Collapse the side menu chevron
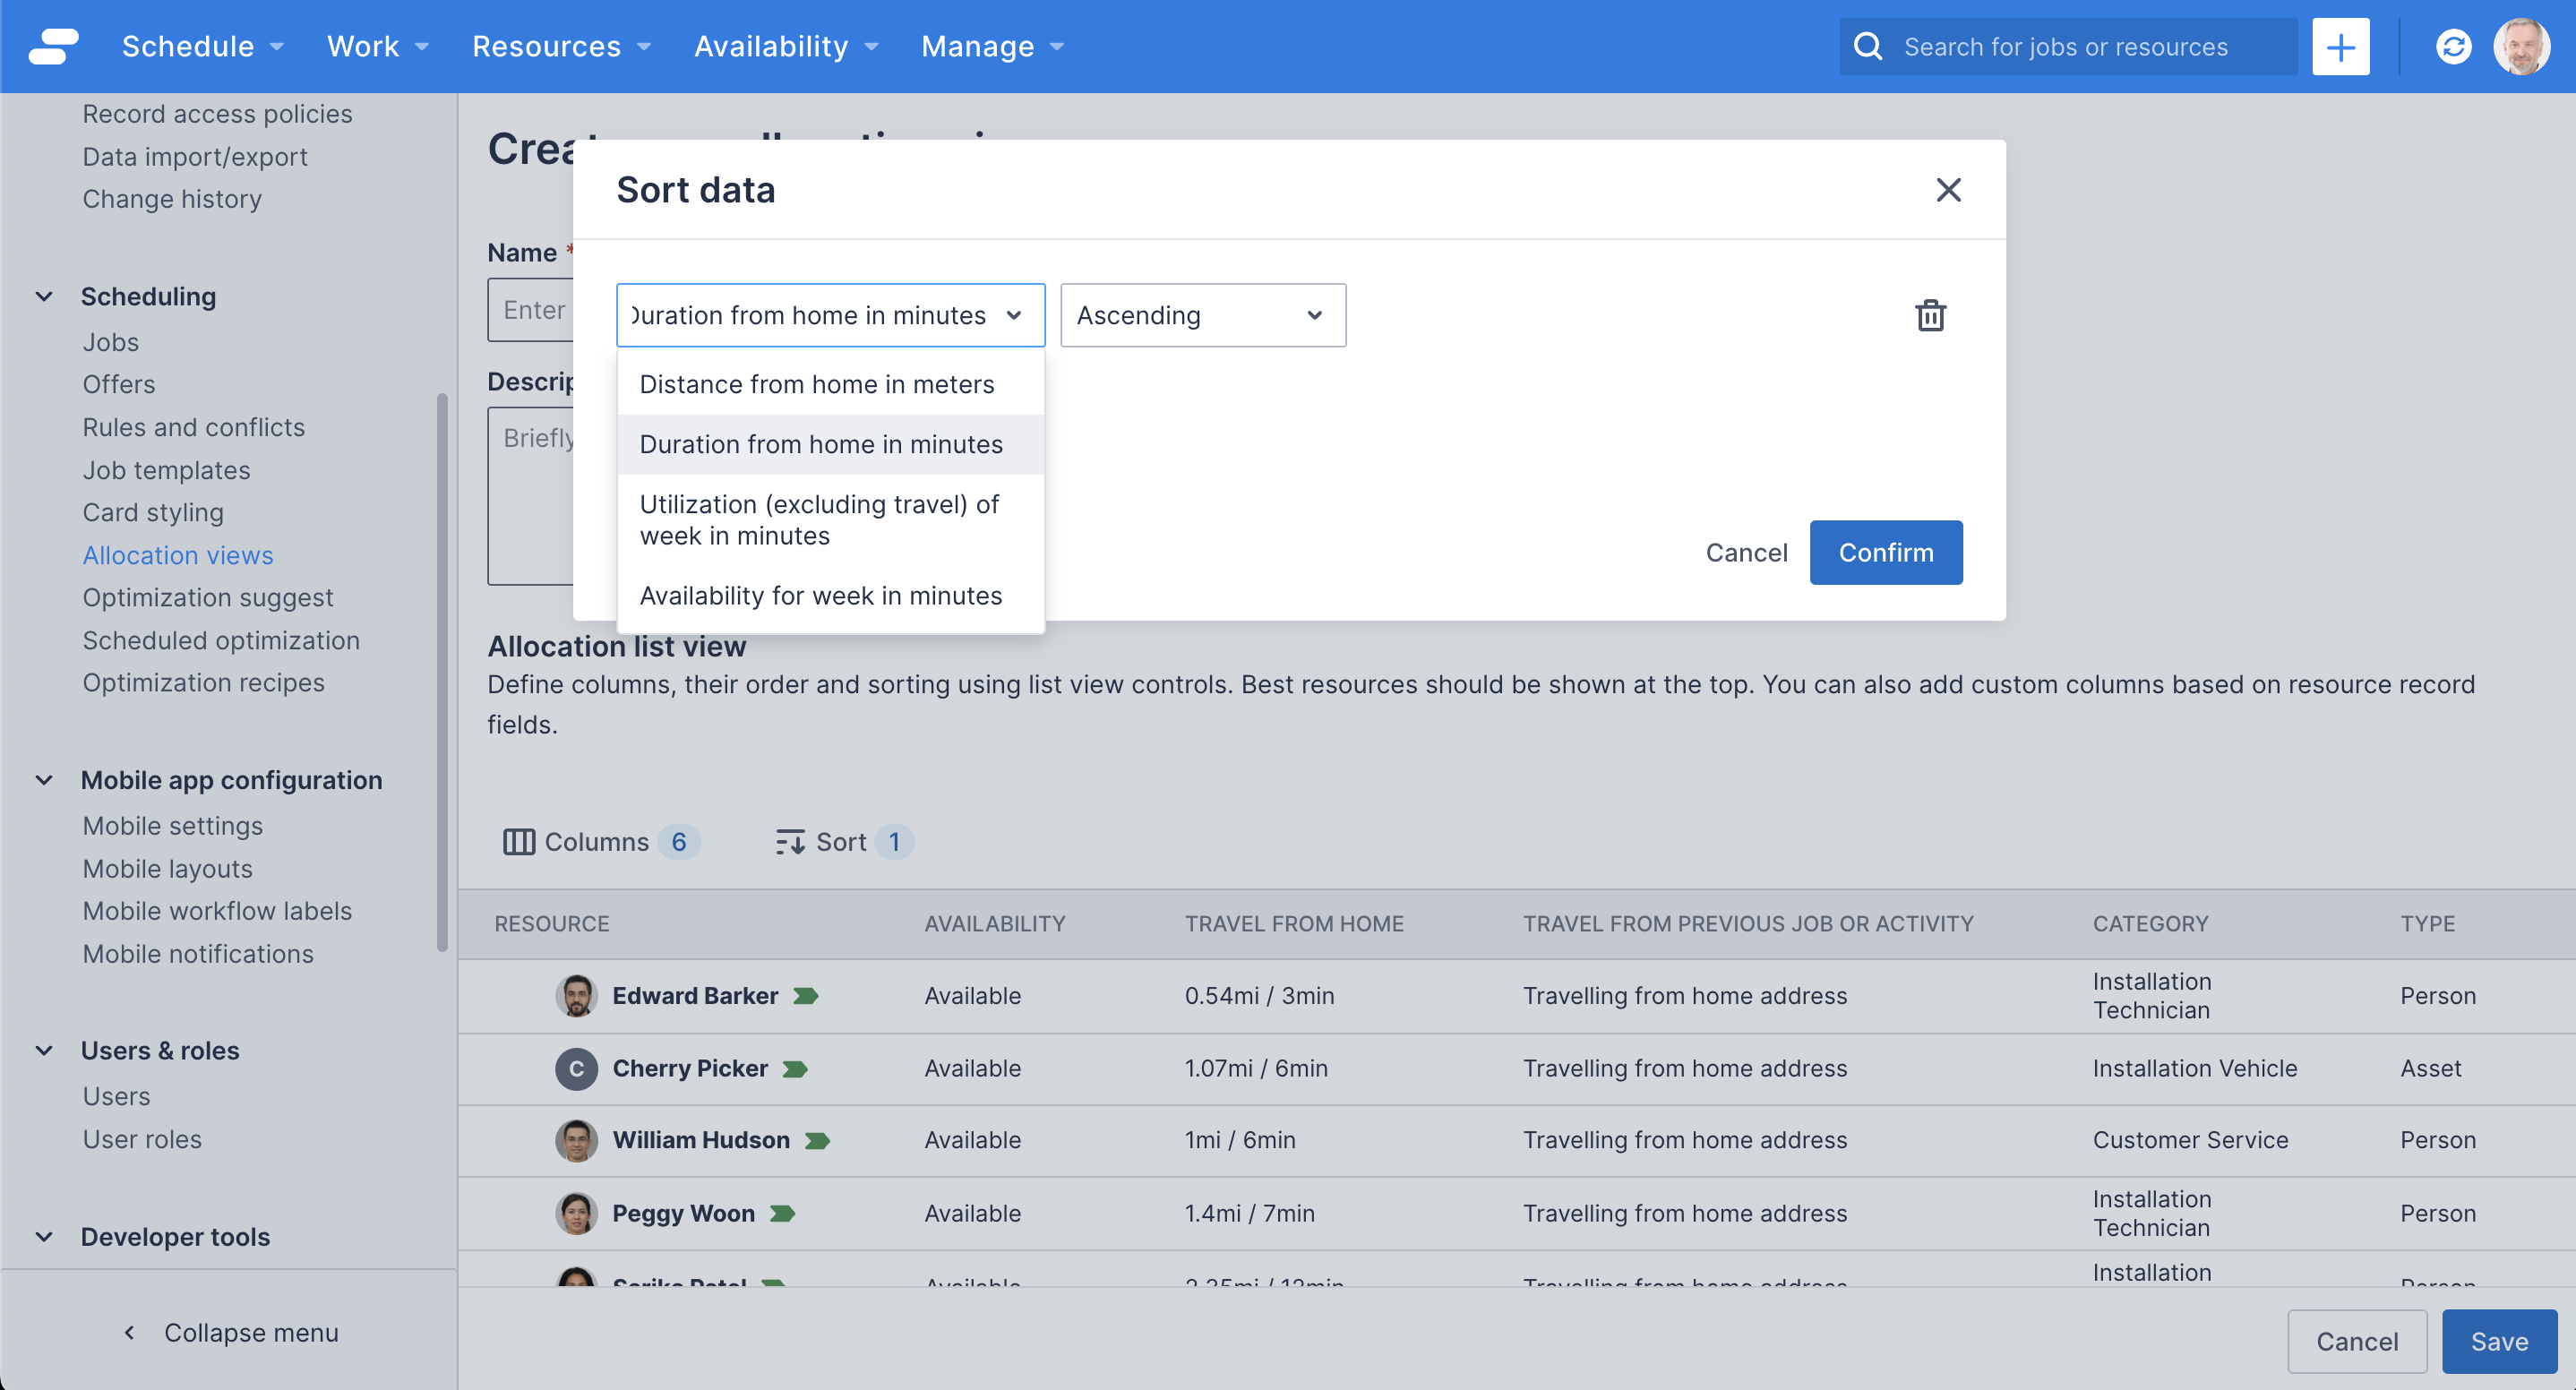Image resolution: width=2576 pixels, height=1390 pixels. (129, 1333)
